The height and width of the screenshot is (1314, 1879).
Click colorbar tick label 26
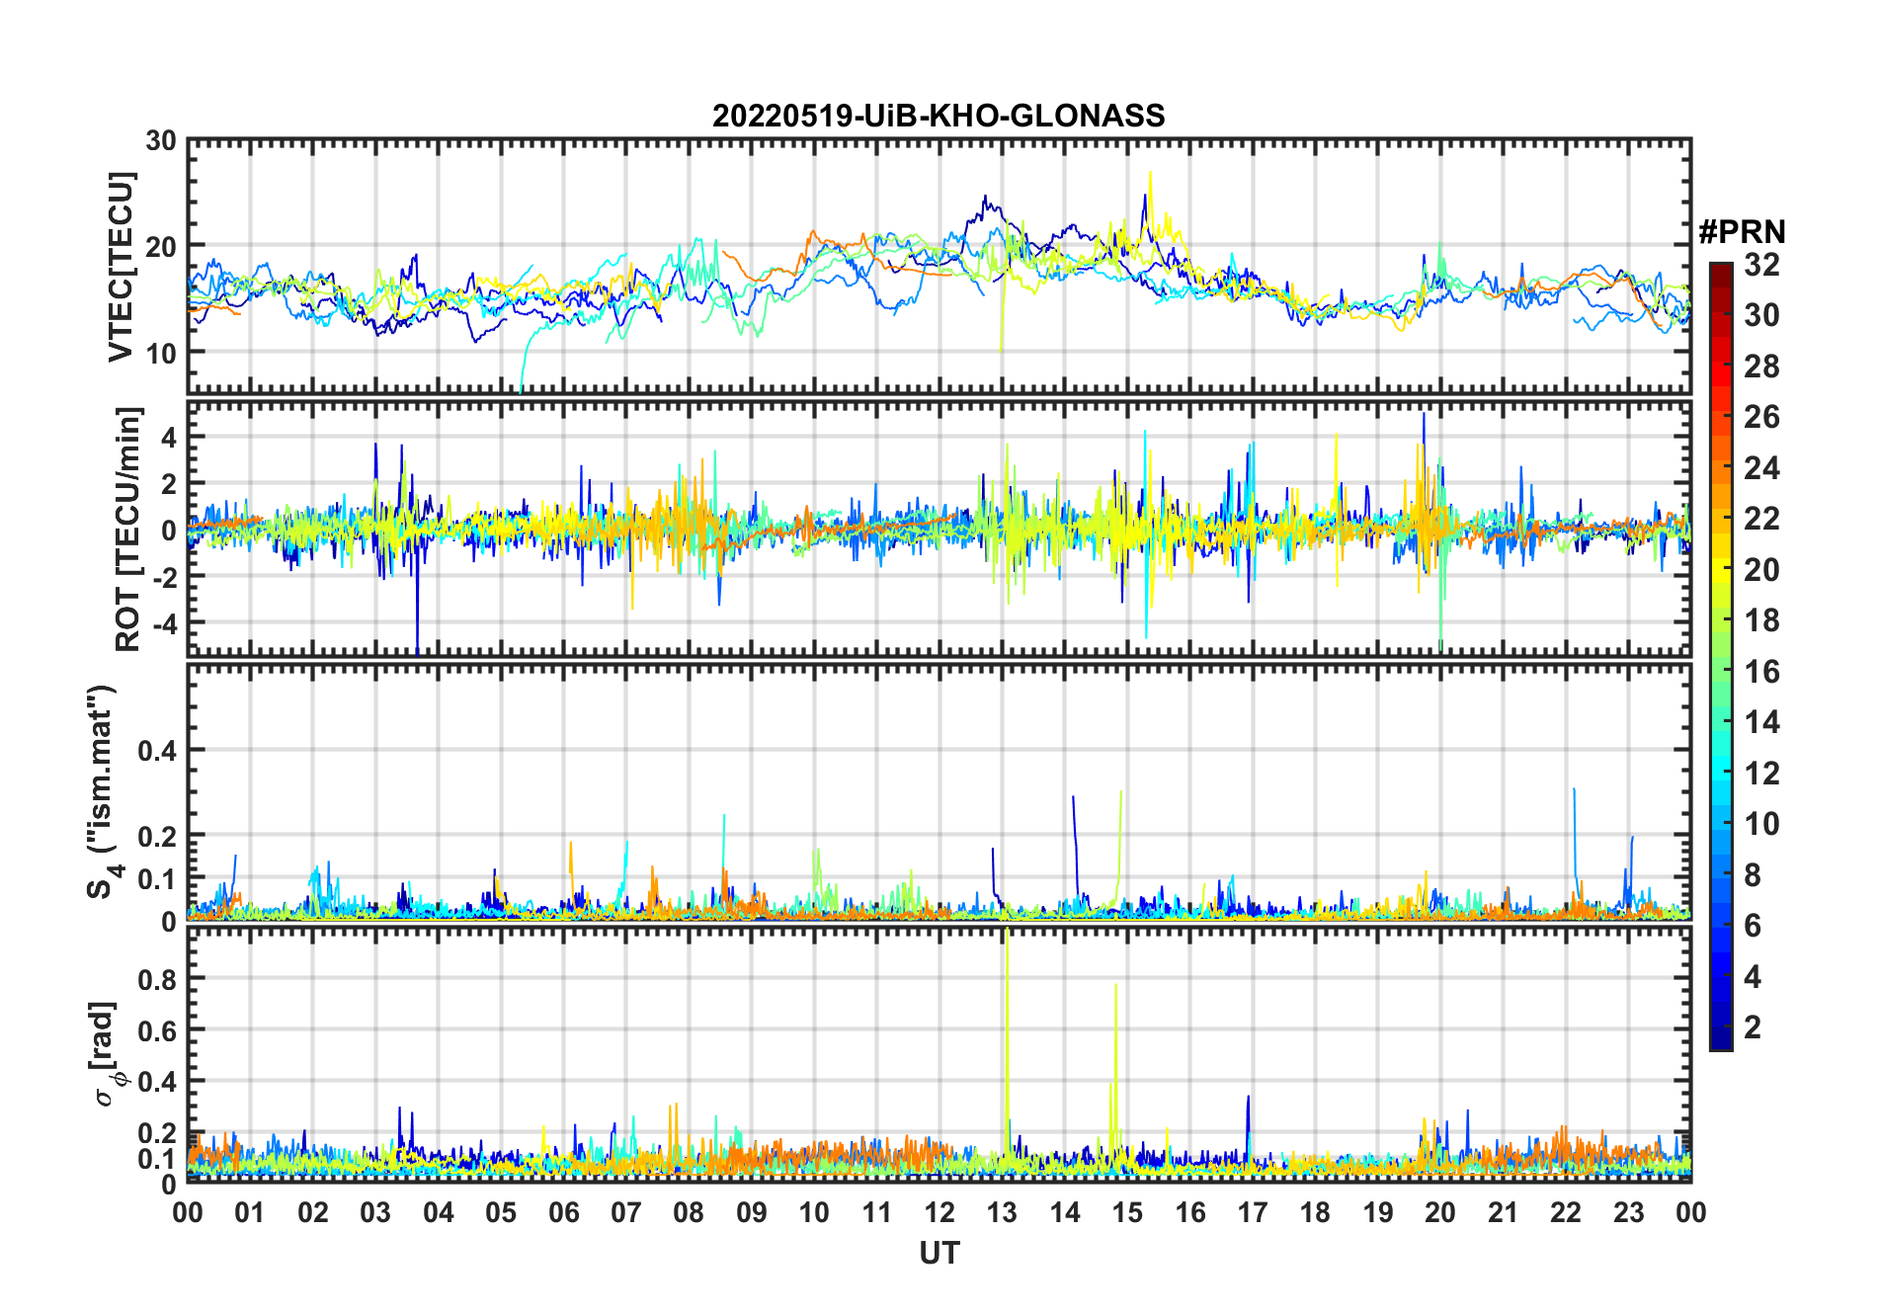point(1761,417)
